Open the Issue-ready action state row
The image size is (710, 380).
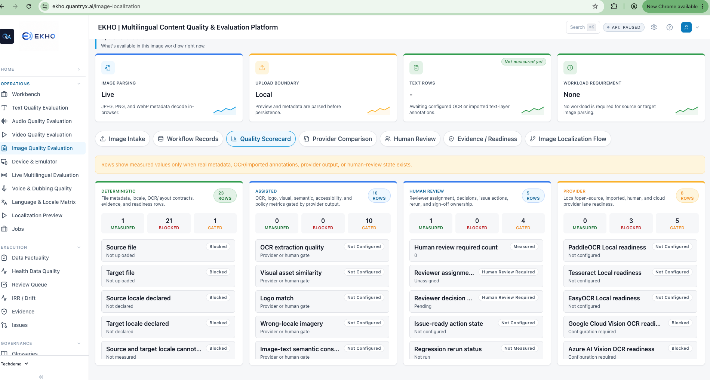(476, 327)
